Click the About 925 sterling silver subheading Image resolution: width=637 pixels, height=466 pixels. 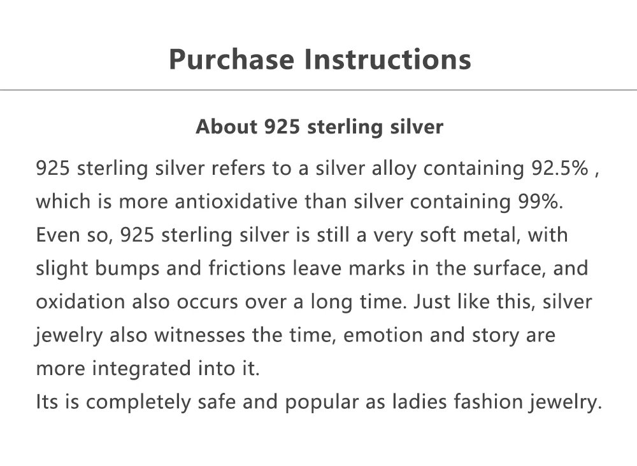pyautogui.click(x=319, y=127)
